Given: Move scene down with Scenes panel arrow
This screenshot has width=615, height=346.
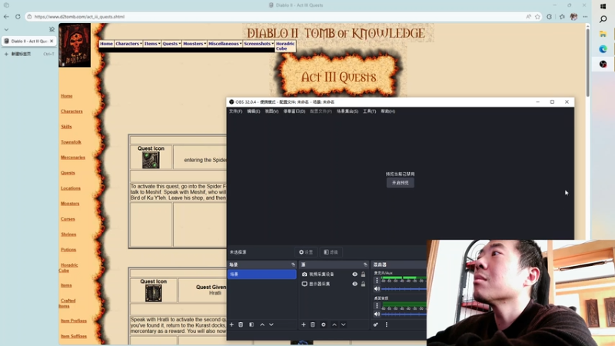Looking at the screenshot, I should tap(271, 324).
